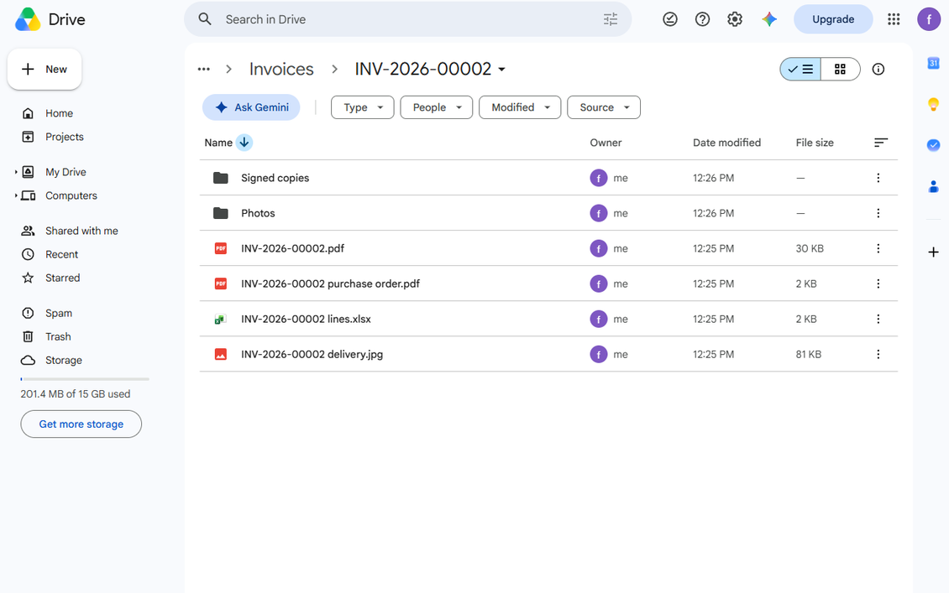Image resolution: width=949 pixels, height=593 pixels.
Task: Open Google Tasks side panel icon
Action: [933, 145]
